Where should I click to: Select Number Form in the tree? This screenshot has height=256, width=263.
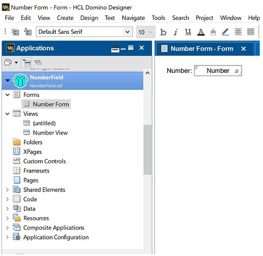[46, 104]
